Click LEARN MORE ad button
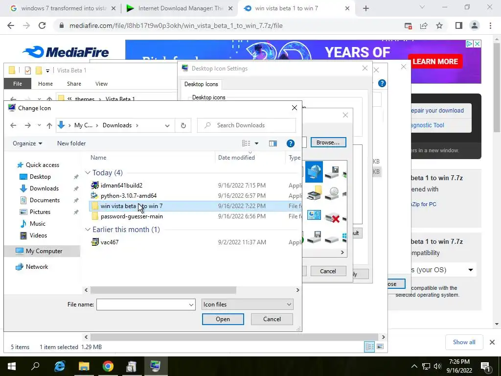The image size is (501, 376). coord(435,61)
